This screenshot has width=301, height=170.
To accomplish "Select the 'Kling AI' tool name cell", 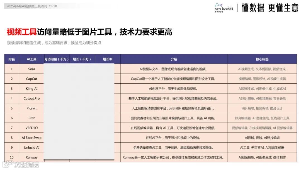I will point(31,89).
